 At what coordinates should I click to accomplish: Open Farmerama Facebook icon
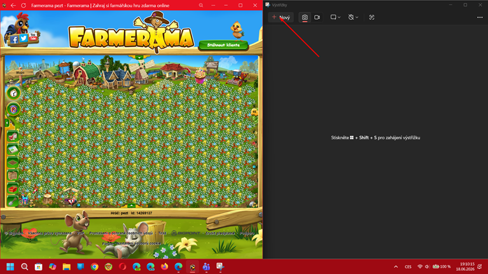click(x=14, y=39)
